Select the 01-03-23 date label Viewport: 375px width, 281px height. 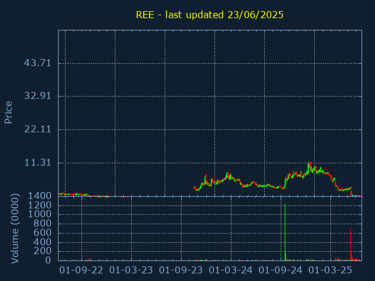(131, 270)
